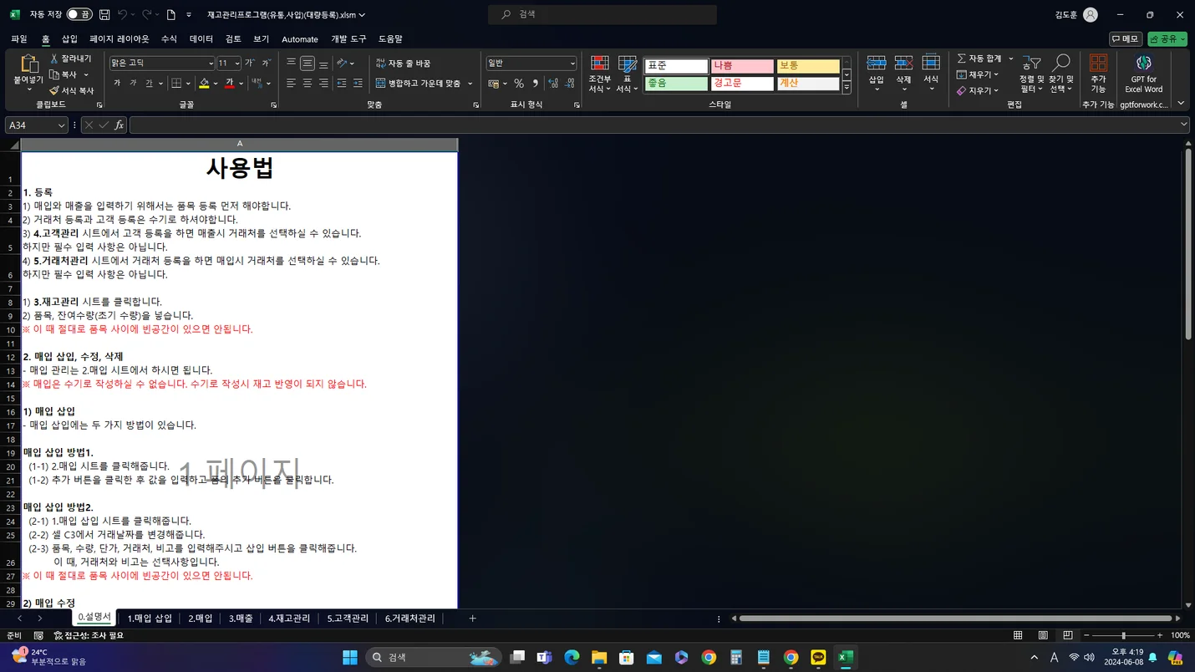Screen dimensions: 1195x672
Task: Apply comma style icon
Action: [535, 83]
